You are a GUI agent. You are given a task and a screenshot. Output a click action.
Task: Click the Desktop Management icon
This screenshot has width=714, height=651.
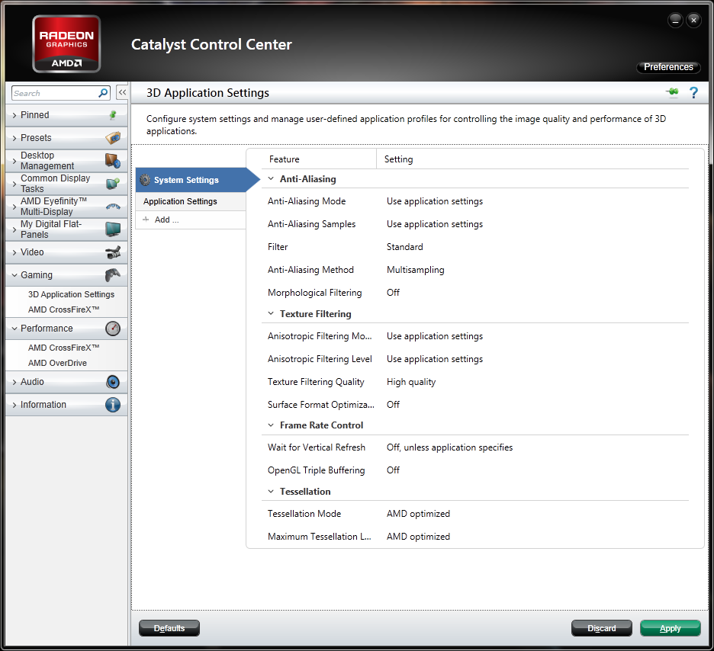[x=113, y=161]
